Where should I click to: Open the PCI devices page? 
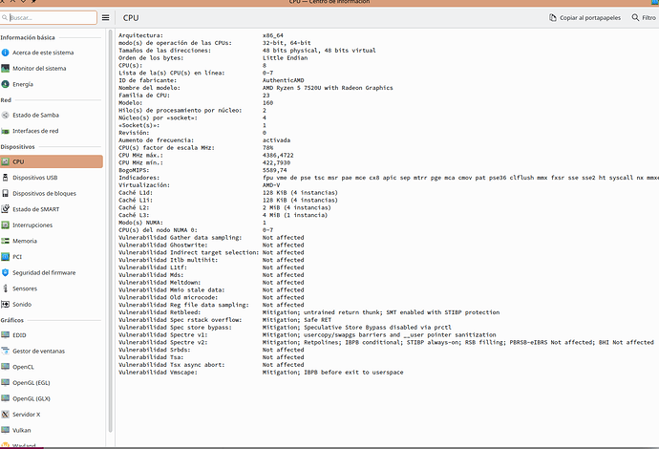(x=17, y=257)
